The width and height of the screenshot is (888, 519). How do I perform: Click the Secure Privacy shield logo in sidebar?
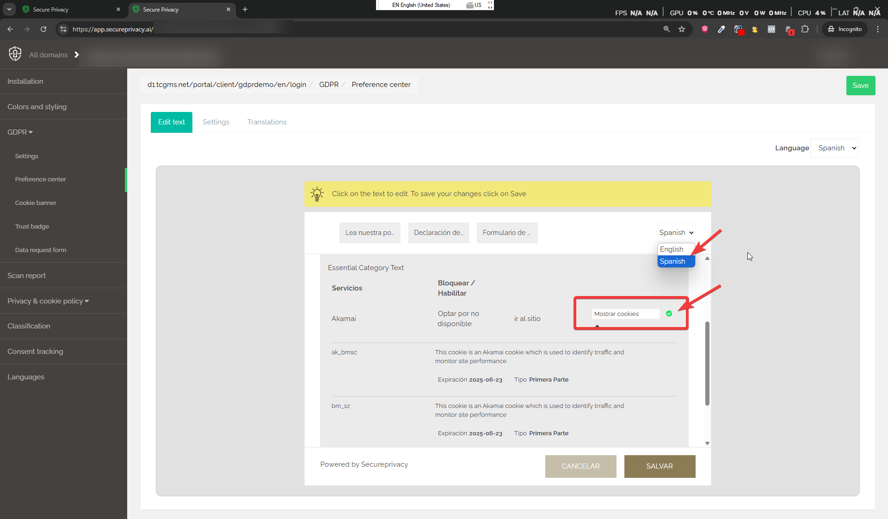pyautogui.click(x=15, y=54)
